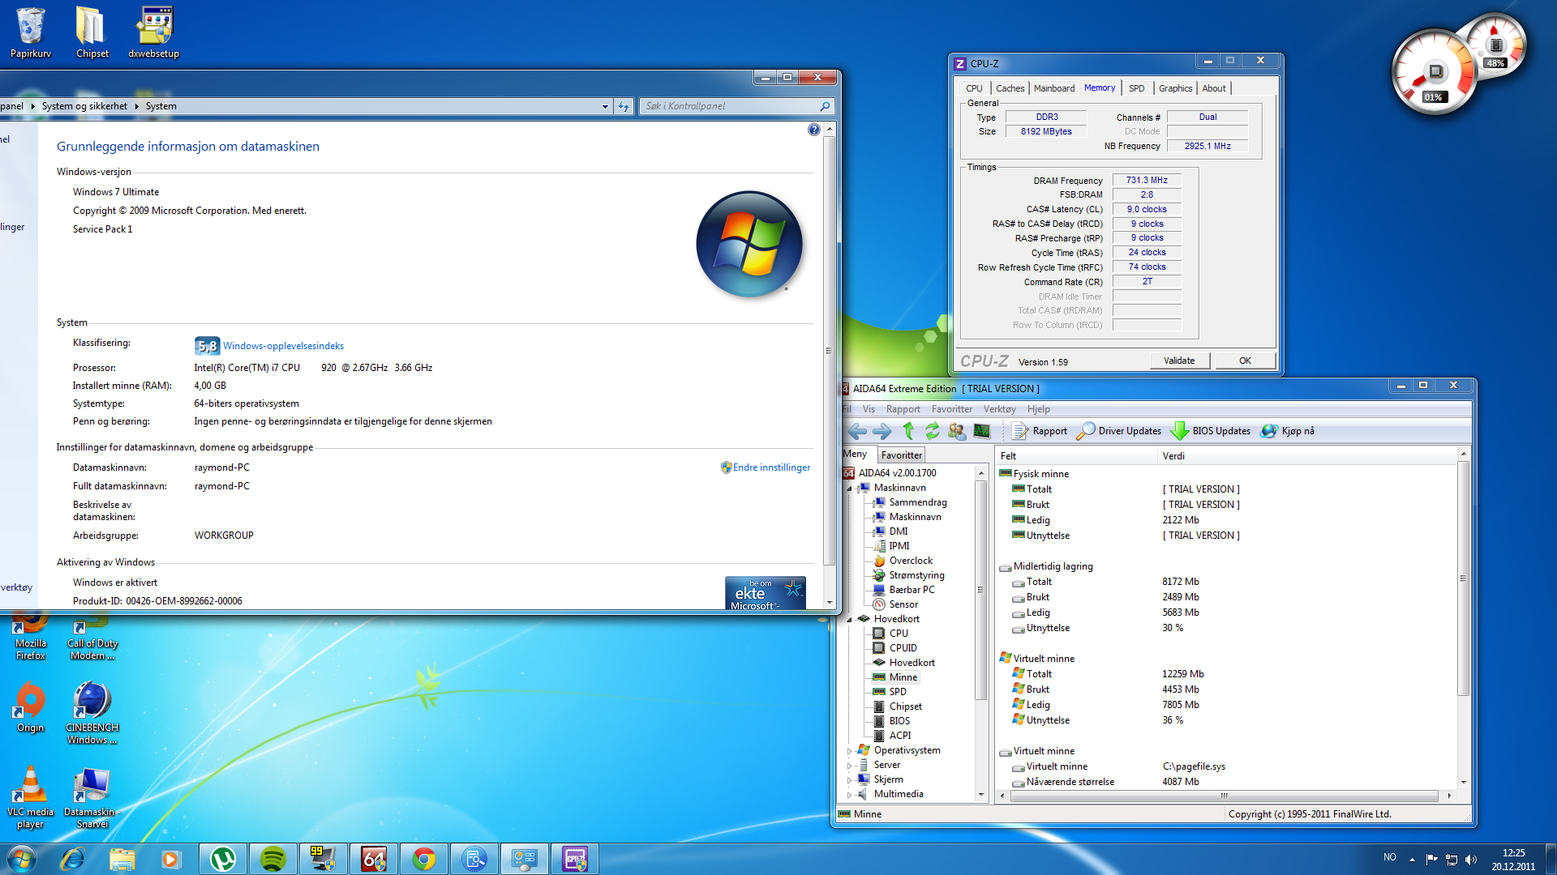The height and width of the screenshot is (875, 1557).
Task: Click OK in the CPU-Z window
Action: click(x=1245, y=361)
